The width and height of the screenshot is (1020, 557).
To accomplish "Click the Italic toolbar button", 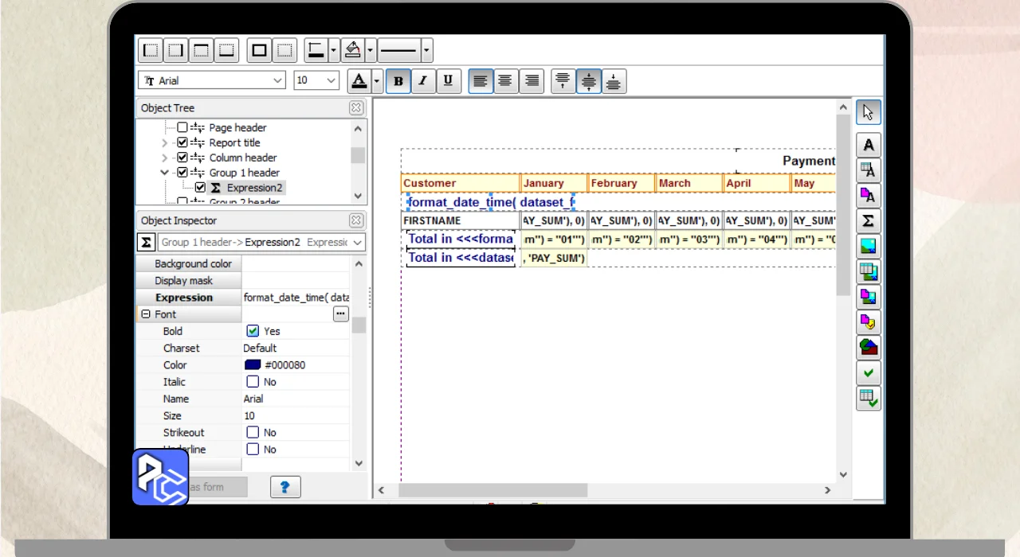I will tap(423, 80).
